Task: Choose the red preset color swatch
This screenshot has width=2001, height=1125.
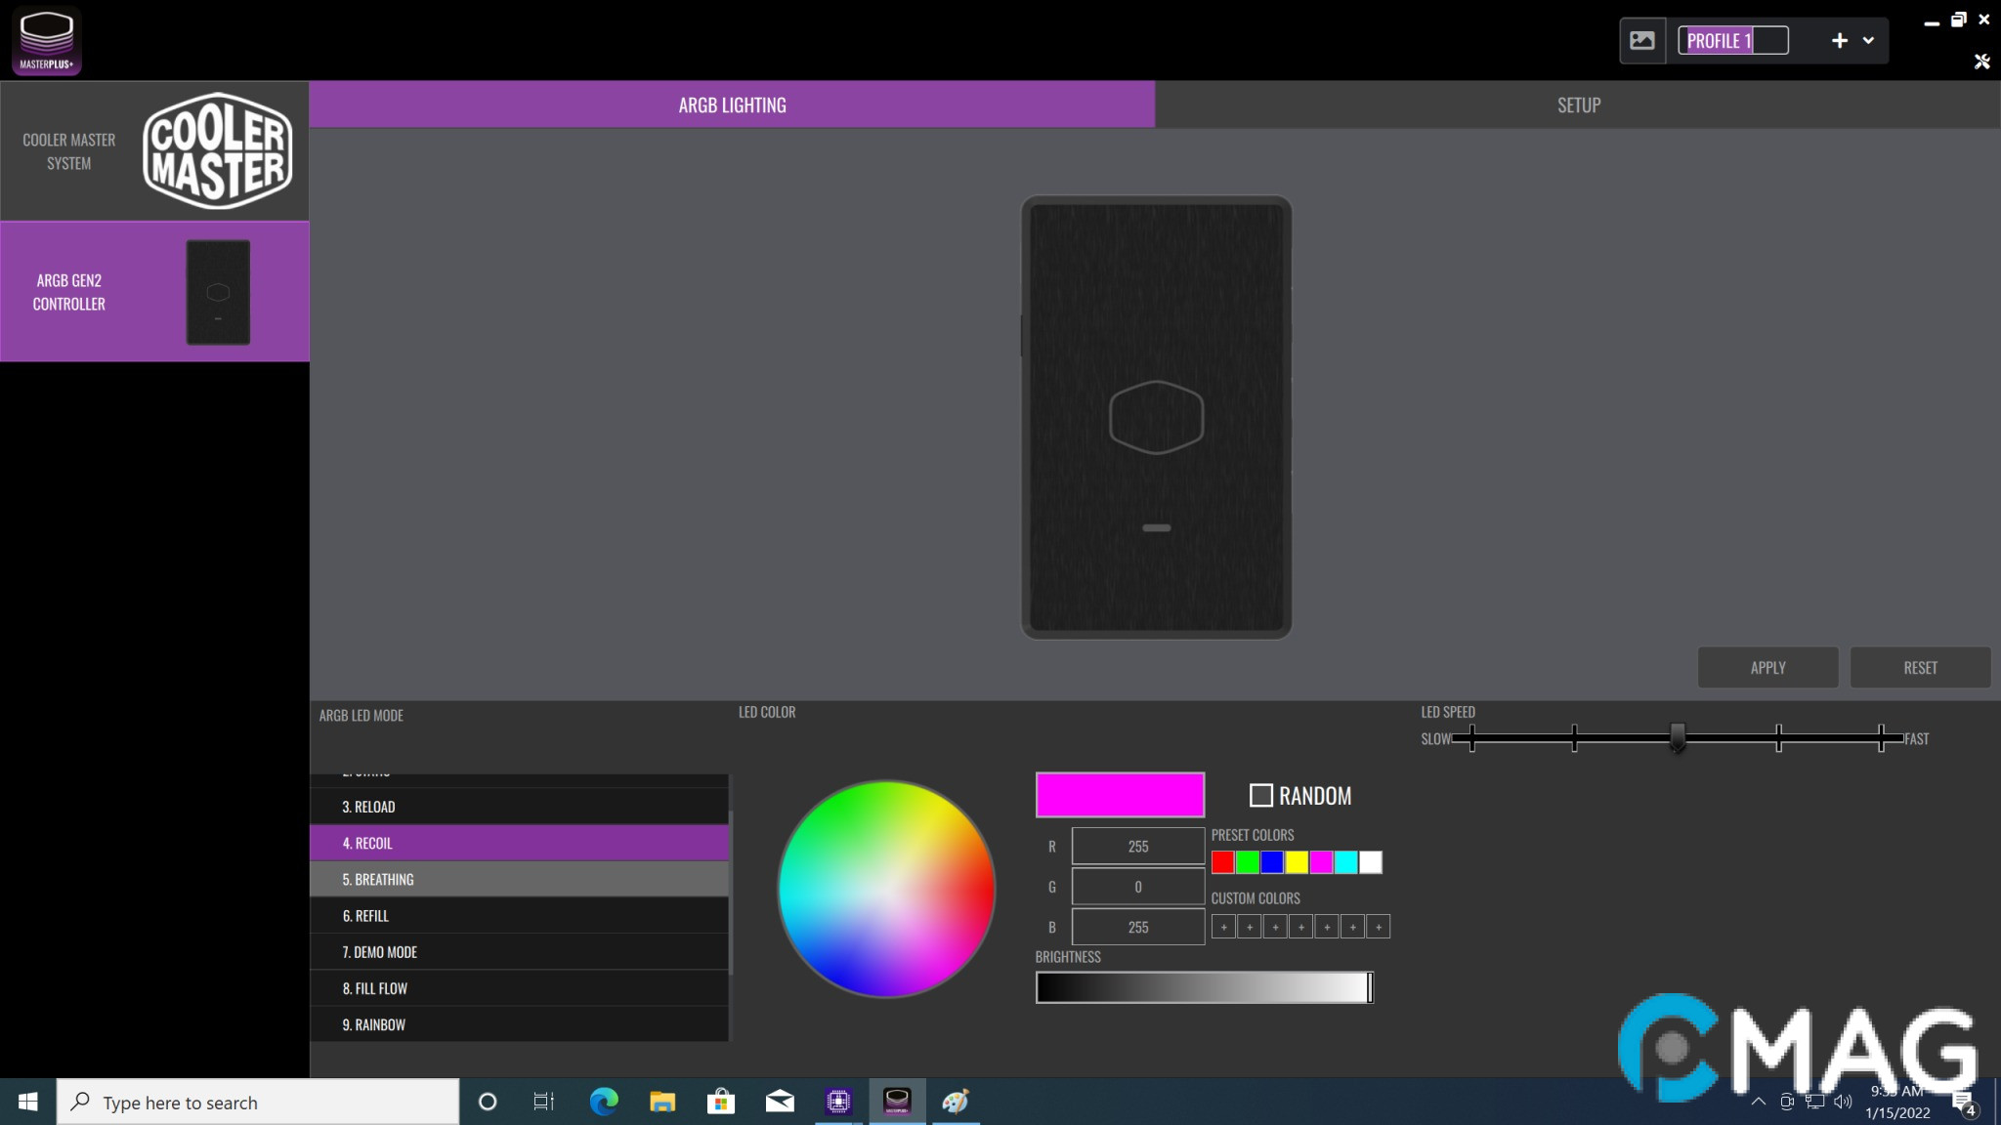Action: [x=1222, y=862]
